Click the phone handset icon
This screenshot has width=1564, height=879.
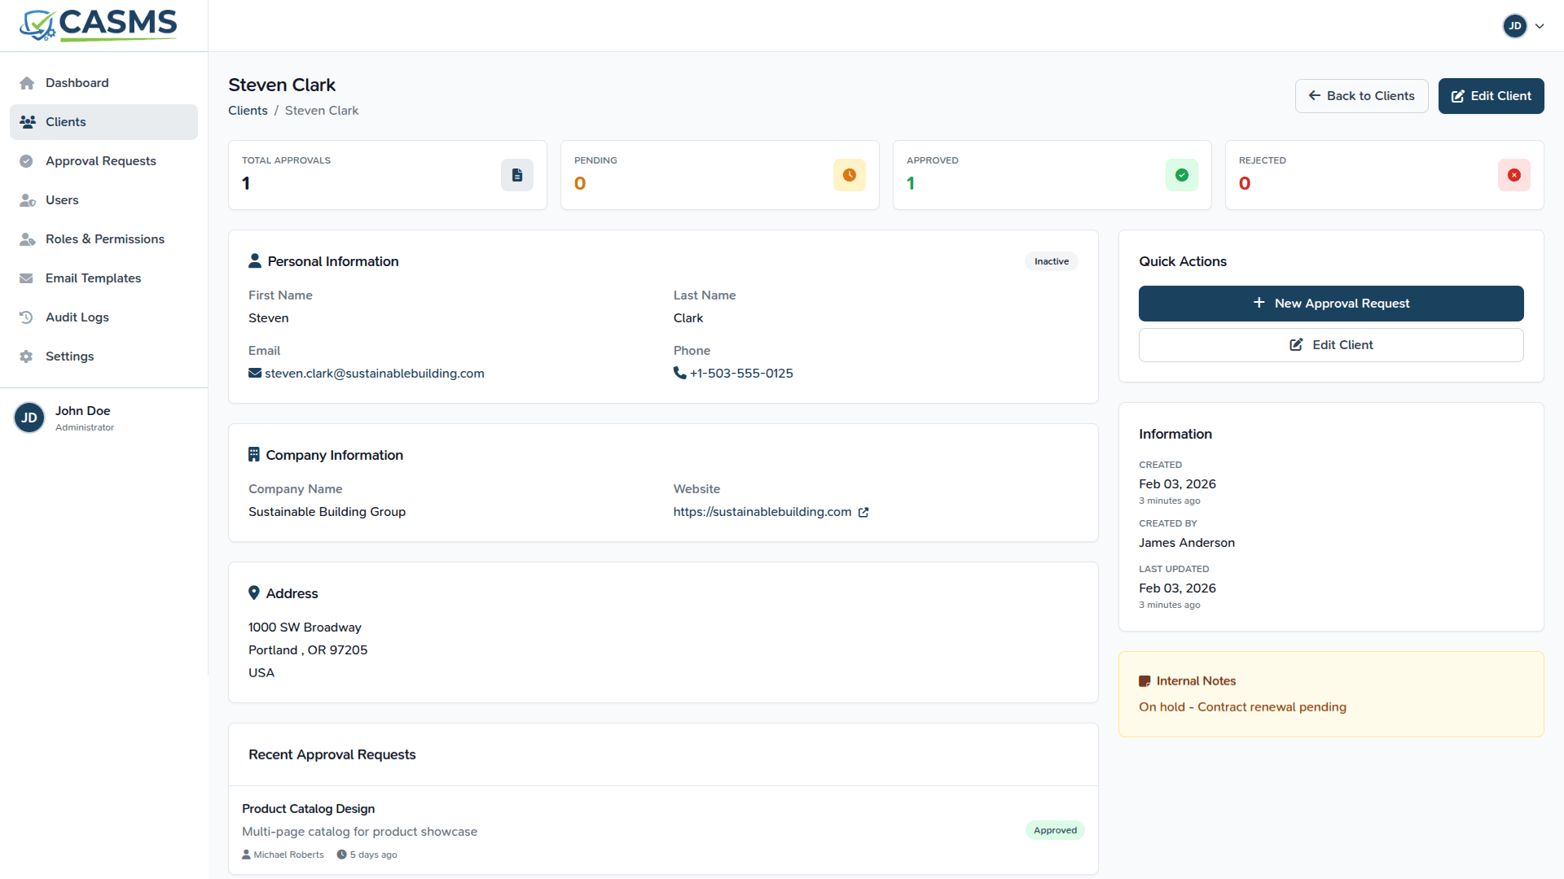(679, 373)
